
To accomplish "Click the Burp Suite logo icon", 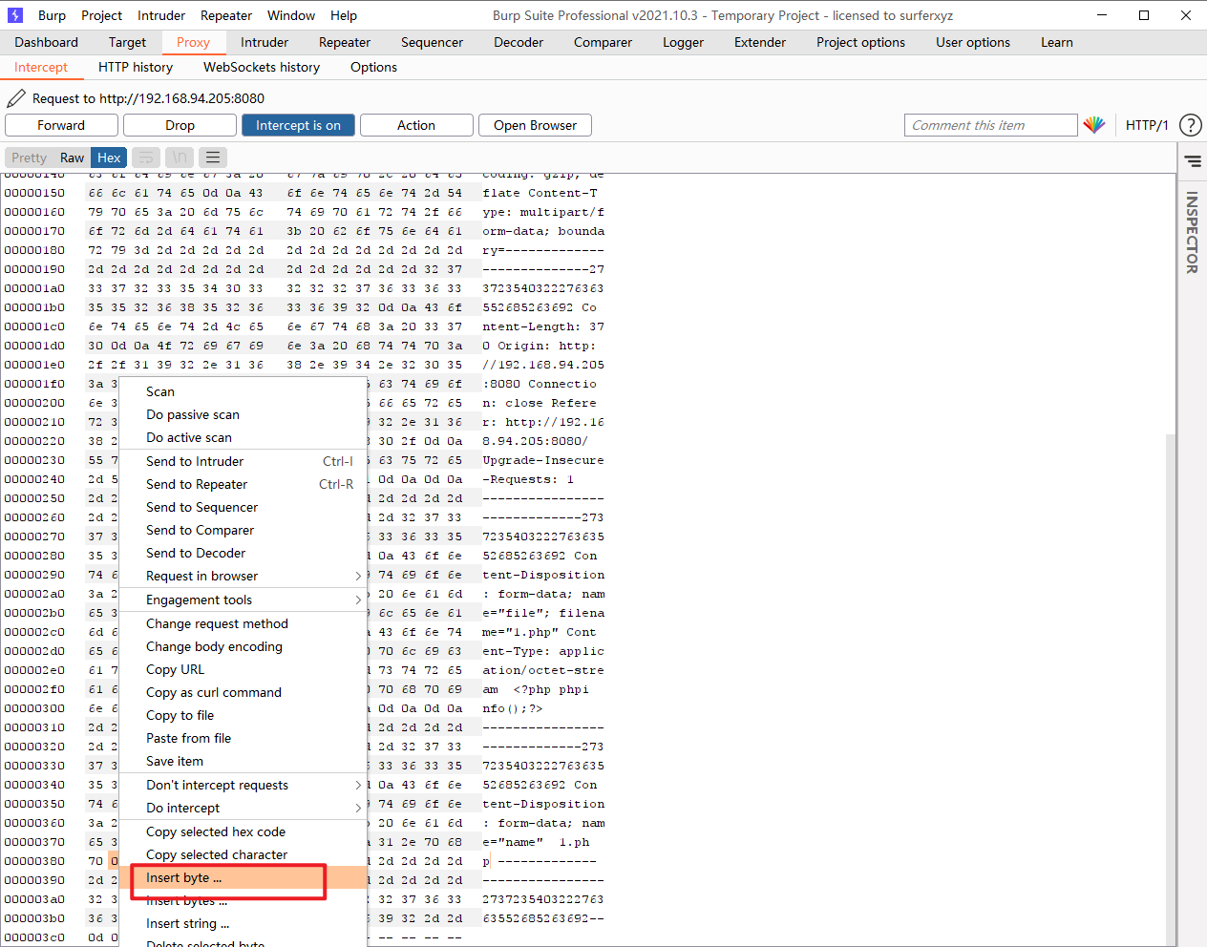I will click(x=14, y=15).
